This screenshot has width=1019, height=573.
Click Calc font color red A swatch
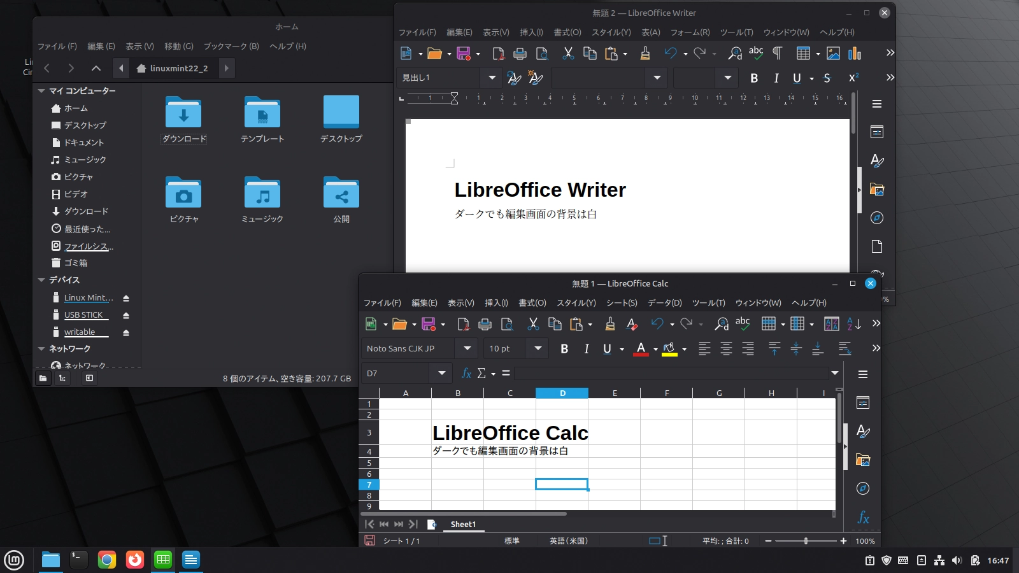click(641, 348)
